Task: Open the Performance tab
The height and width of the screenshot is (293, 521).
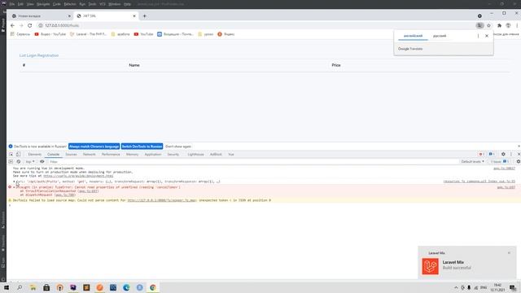Action: (x=111, y=155)
